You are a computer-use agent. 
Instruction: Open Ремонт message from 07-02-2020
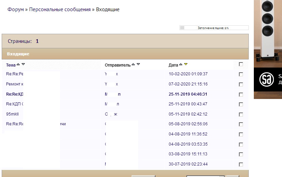click(14, 84)
